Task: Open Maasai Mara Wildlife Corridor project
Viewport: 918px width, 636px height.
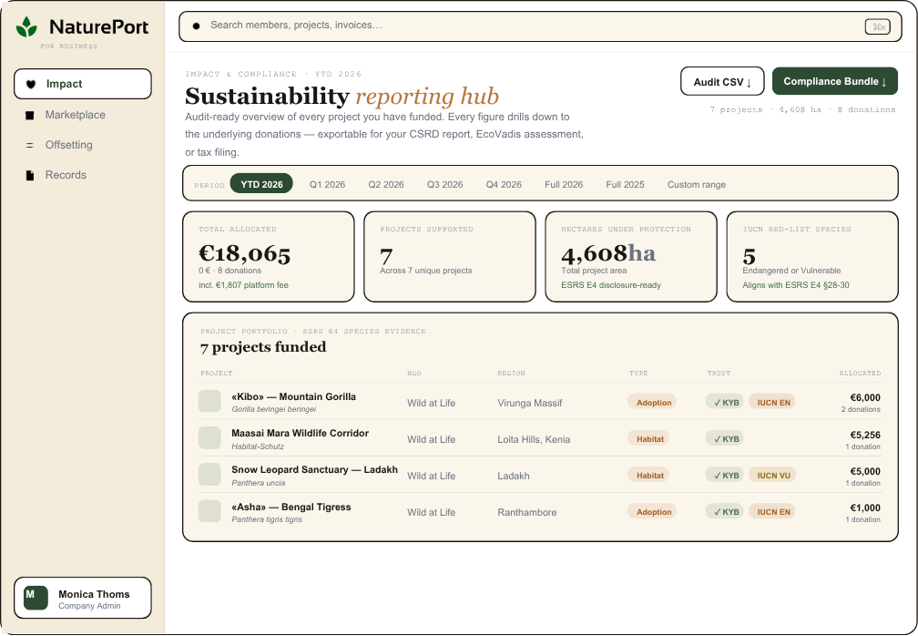Action: tap(300, 433)
